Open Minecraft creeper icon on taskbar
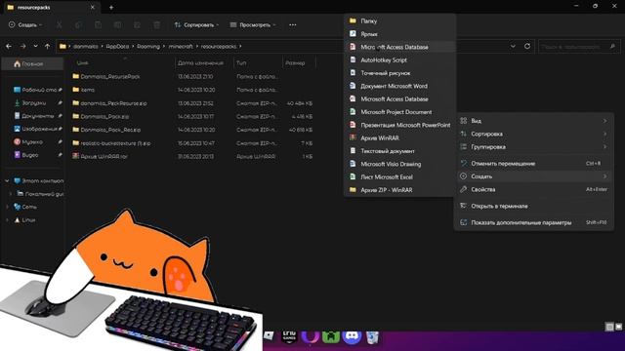Viewport: 625px width, 351px height. click(x=331, y=336)
